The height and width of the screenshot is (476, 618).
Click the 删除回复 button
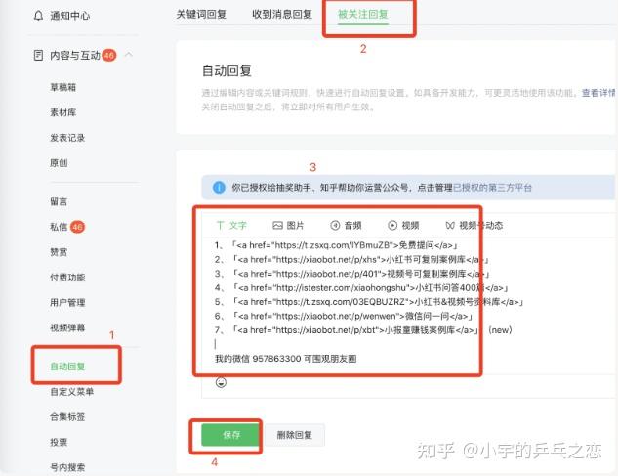click(x=295, y=435)
